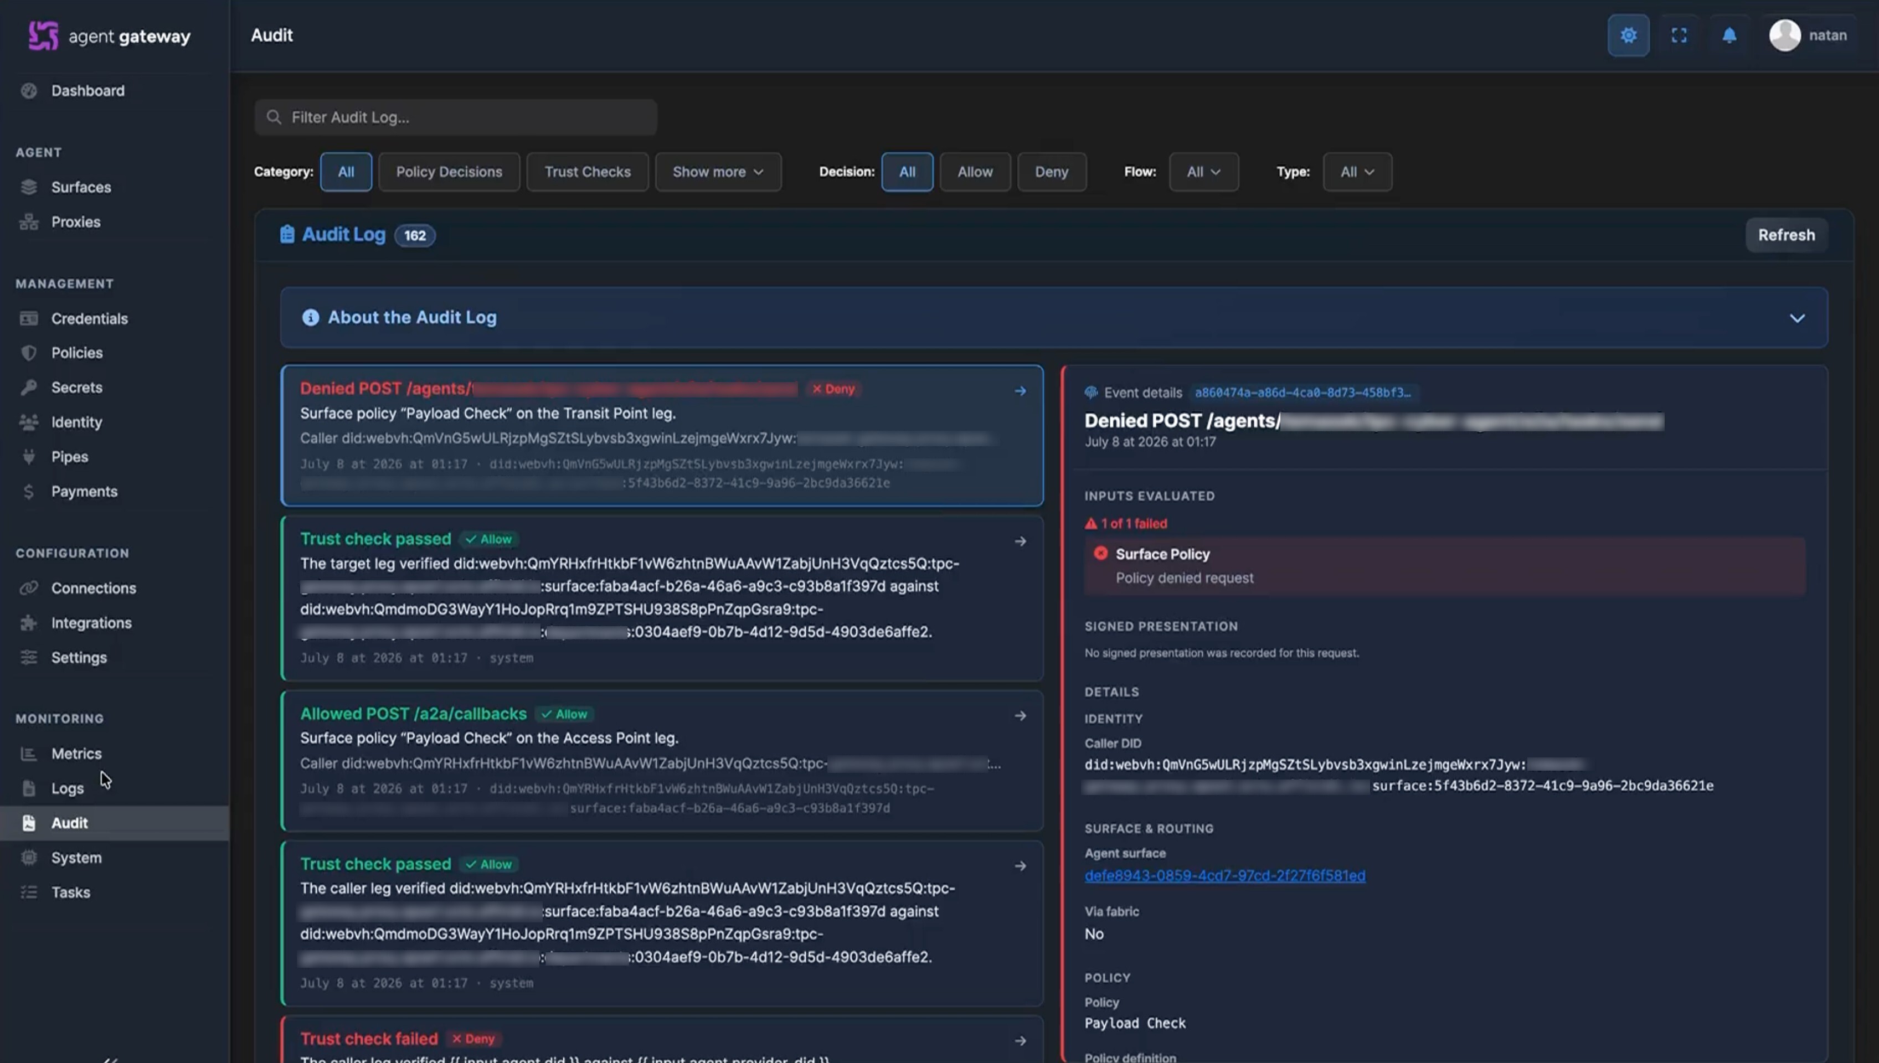Screen dimensions: 1879x1063
Task: Expand About the Audit Log chevron
Action: pos(1796,318)
